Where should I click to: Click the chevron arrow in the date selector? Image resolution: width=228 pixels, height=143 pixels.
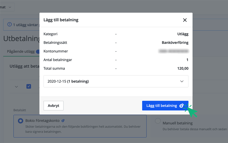(182, 81)
